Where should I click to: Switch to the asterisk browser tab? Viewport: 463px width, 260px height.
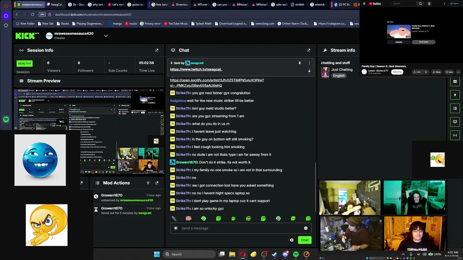[x=319, y=5]
